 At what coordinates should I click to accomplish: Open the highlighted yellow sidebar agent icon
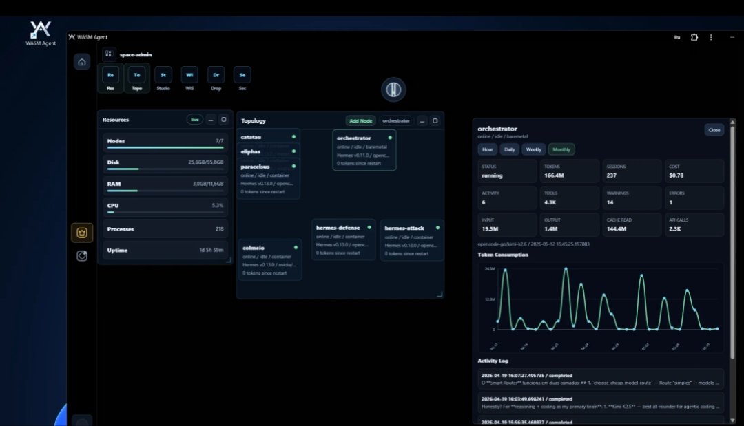(81, 233)
